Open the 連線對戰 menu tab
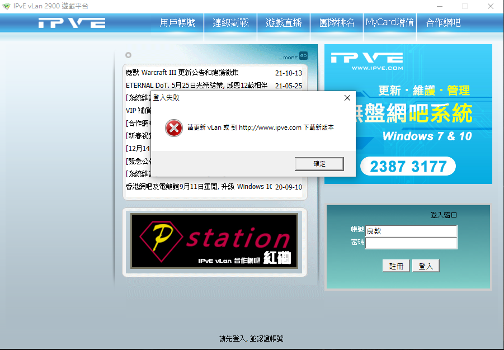Image resolution: width=504 pixels, height=350 pixels. (230, 23)
